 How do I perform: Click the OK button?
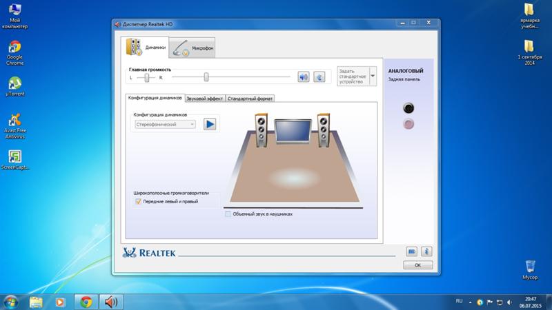pyautogui.click(x=418, y=265)
